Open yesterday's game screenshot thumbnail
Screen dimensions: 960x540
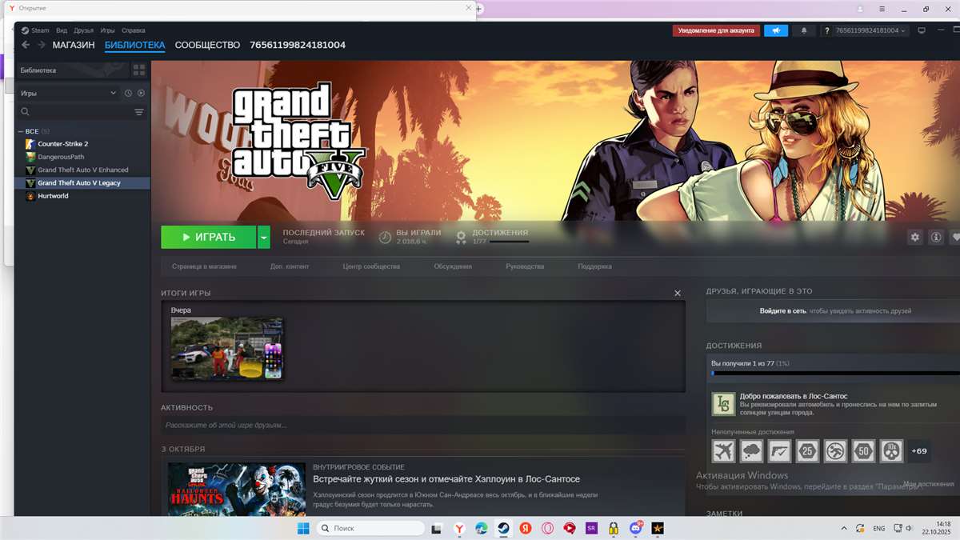tap(227, 348)
